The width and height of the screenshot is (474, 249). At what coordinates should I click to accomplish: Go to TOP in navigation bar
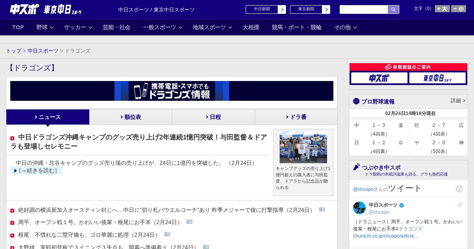[18, 27]
